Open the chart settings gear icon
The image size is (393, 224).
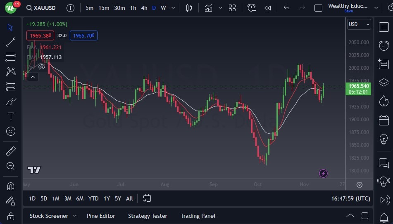pyautogui.click(x=359, y=185)
